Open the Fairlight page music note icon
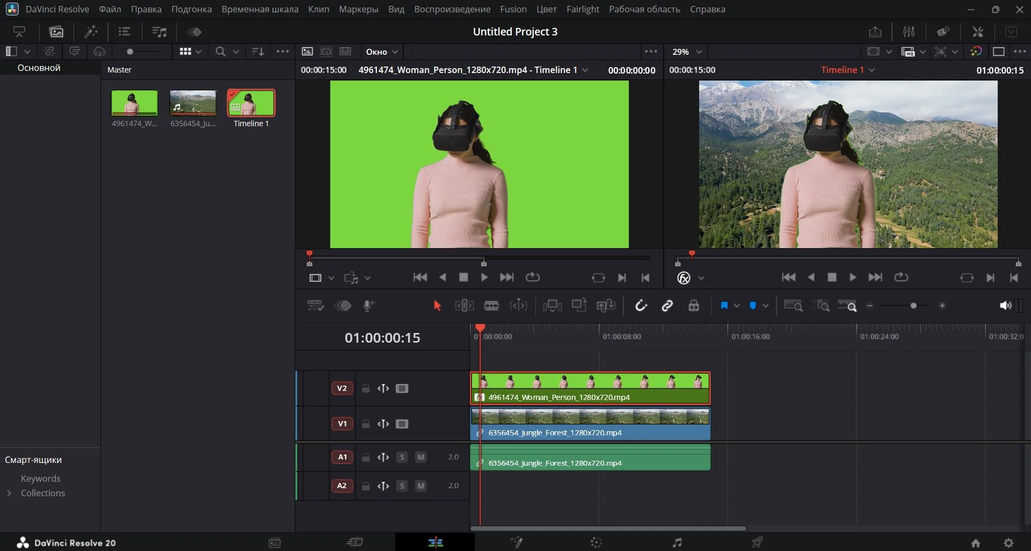Screen dimensions: 1031x551 tap(677, 542)
